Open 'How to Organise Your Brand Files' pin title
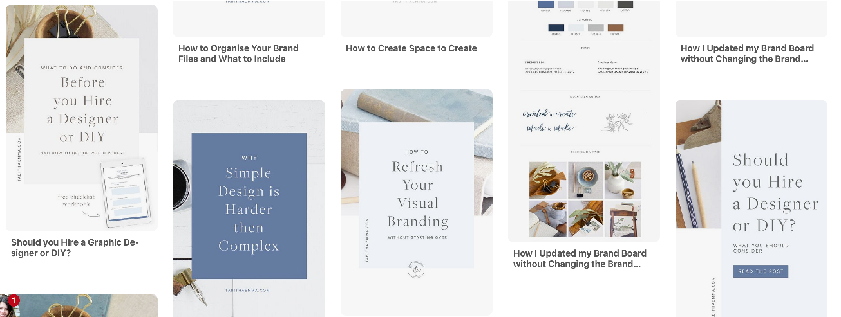 238,53
